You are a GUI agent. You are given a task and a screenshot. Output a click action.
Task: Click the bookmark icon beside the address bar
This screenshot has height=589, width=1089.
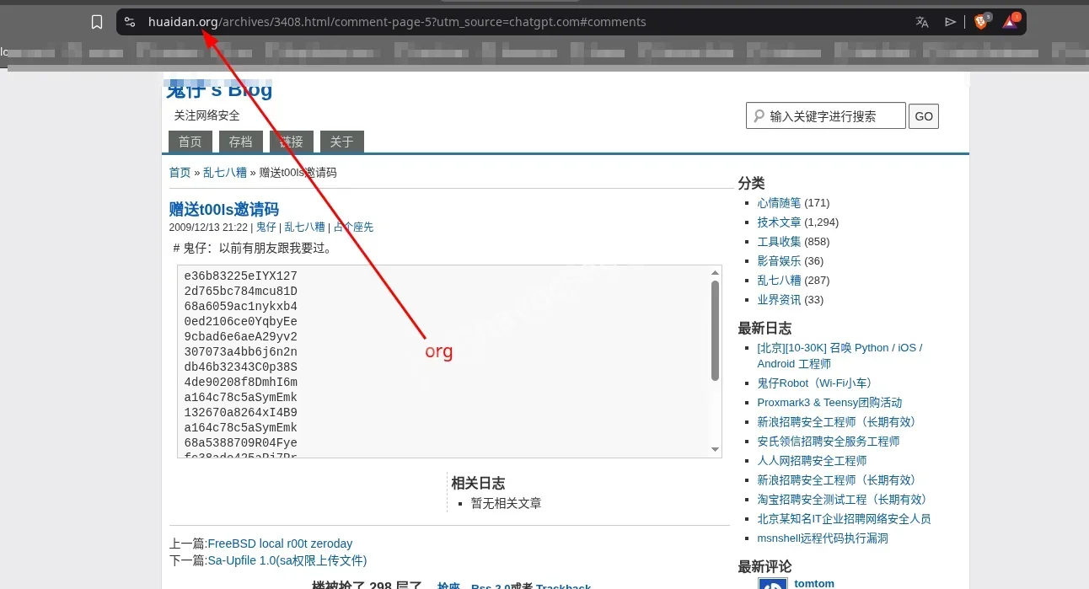[x=97, y=22]
